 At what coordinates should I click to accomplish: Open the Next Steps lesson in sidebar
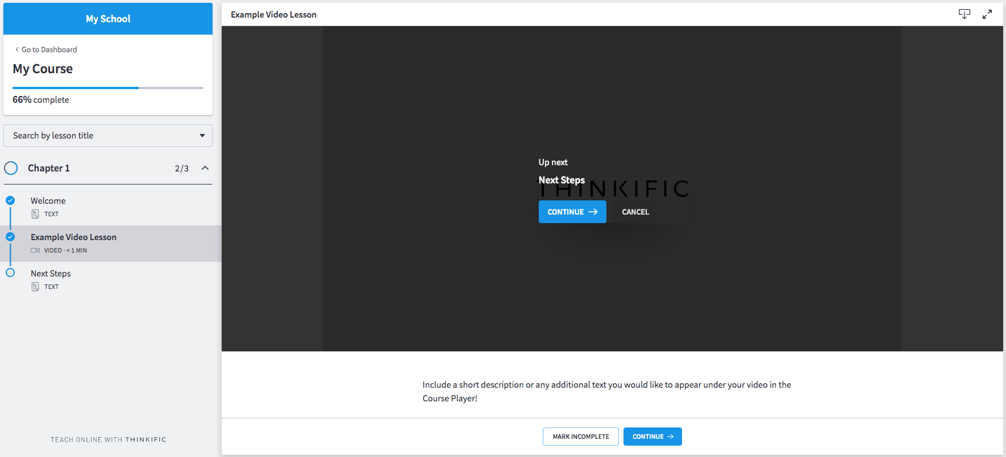coord(111,279)
